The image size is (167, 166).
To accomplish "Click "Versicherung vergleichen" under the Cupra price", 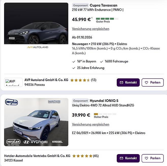I will coord(91,29).
